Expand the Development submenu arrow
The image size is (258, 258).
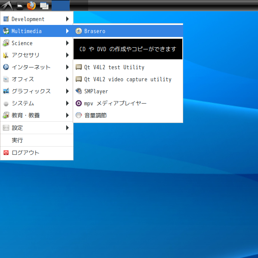point(68,19)
